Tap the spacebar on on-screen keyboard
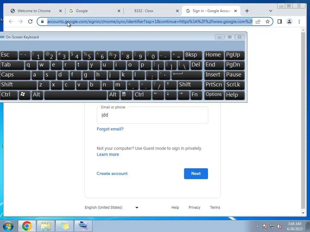 point(75,95)
